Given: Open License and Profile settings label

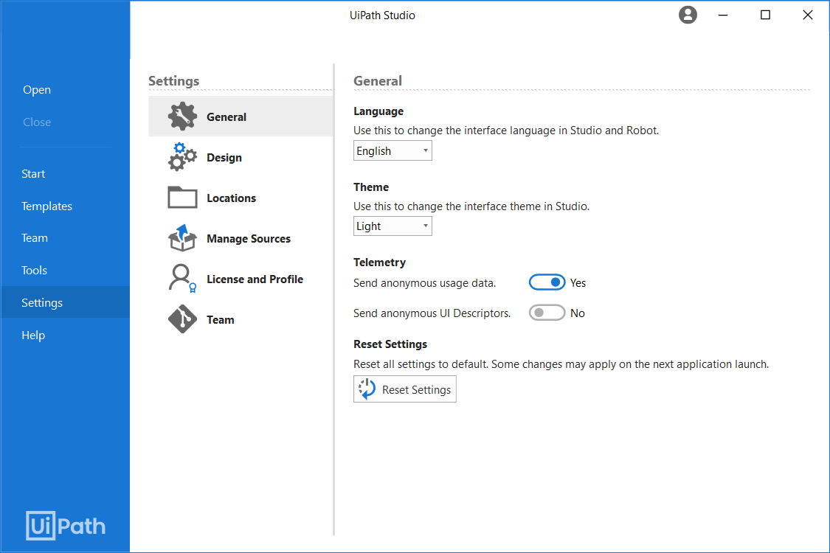Looking at the screenshot, I should click(255, 279).
